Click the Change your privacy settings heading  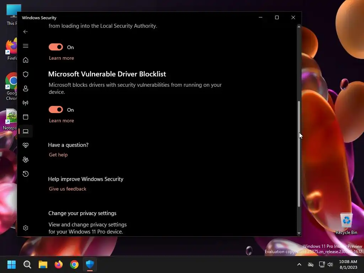pyautogui.click(x=82, y=213)
